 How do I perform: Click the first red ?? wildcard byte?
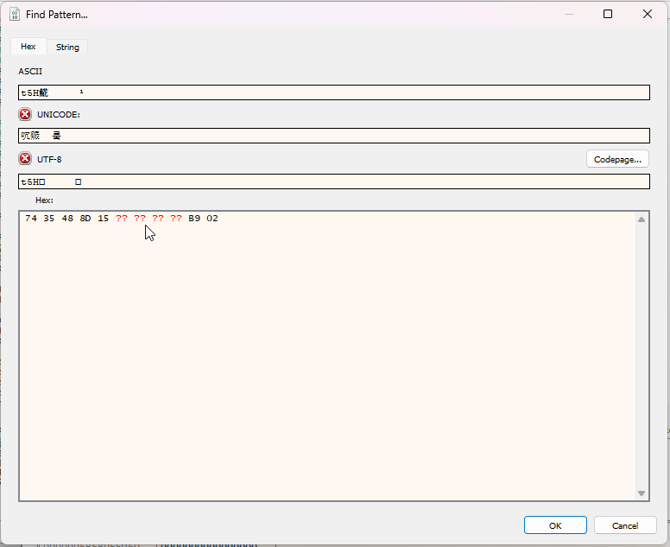click(x=122, y=219)
